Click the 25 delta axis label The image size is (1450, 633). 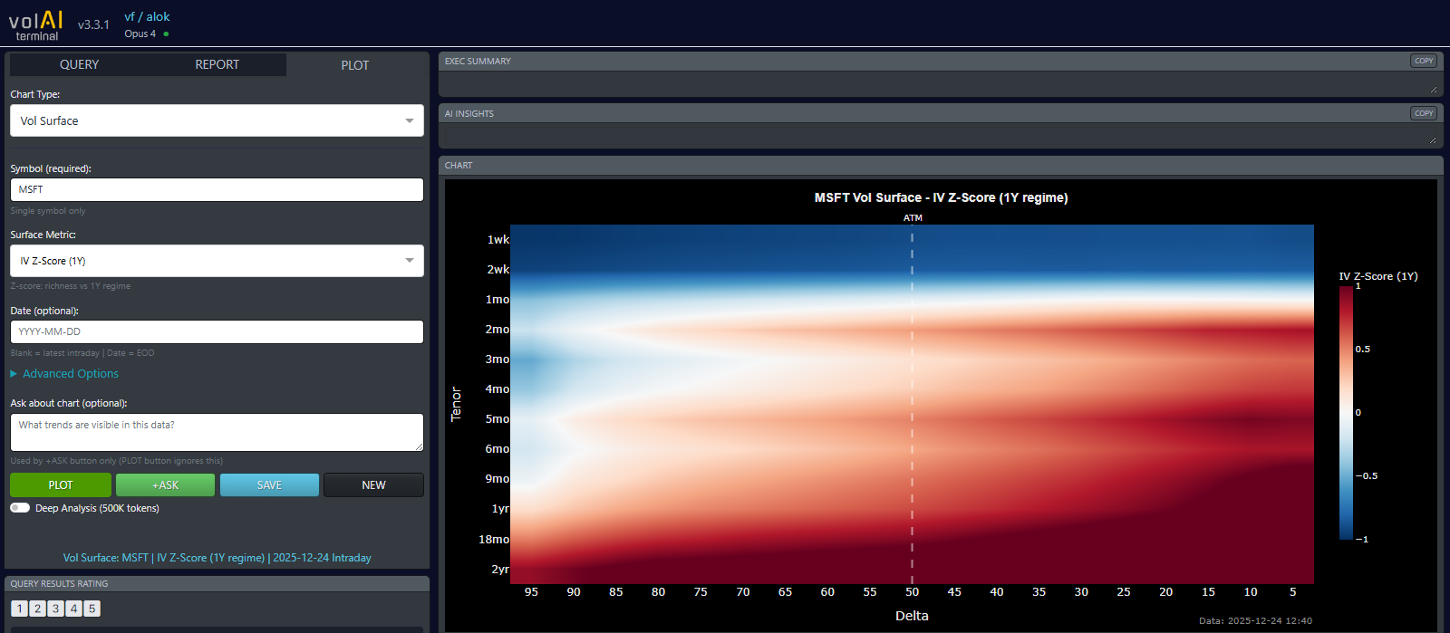point(1124,591)
